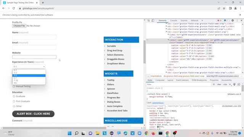Select the DevTools inspect element picker icon
Screen dimensions: 244x137
tap(149, 21)
